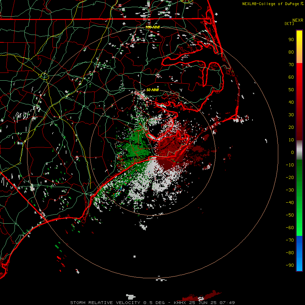Click the NEXLAB-College of DuPage label
305x305 pixels.
pos(271,4)
